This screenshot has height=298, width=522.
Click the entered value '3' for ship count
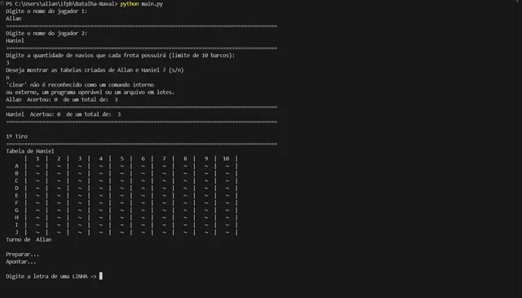(7, 63)
